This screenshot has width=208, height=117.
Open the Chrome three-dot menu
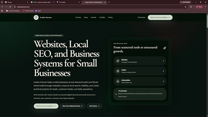[x=206, y=7]
